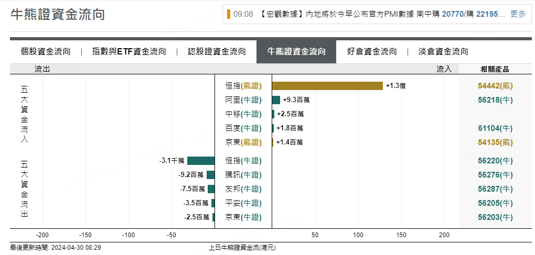Click the 友邦(牛證) outflow bar
This screenshot has height=255, width=535.
211,189
